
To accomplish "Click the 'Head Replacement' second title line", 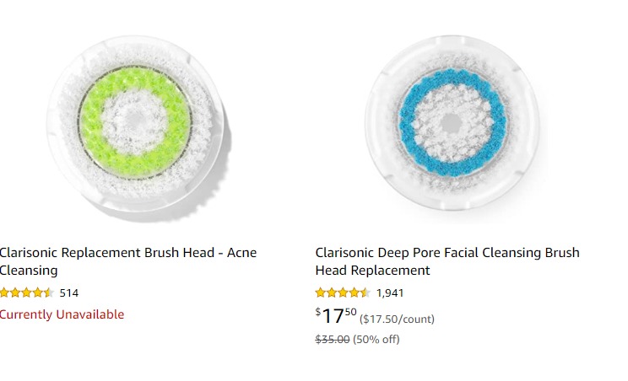I will [372, 271].
